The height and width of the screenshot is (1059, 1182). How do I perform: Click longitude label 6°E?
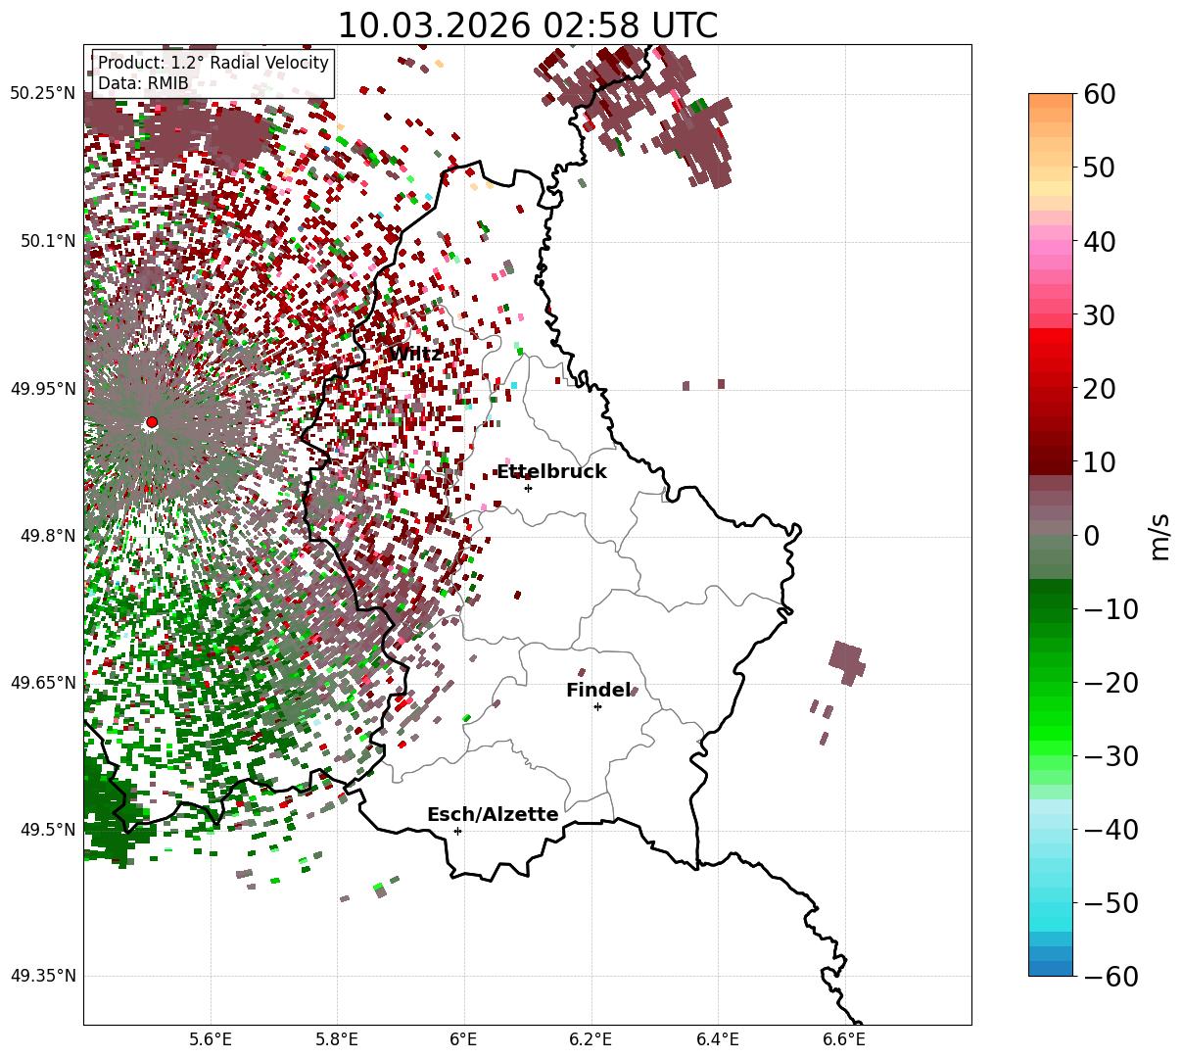pyautogui.click(x=464, y=1039)
